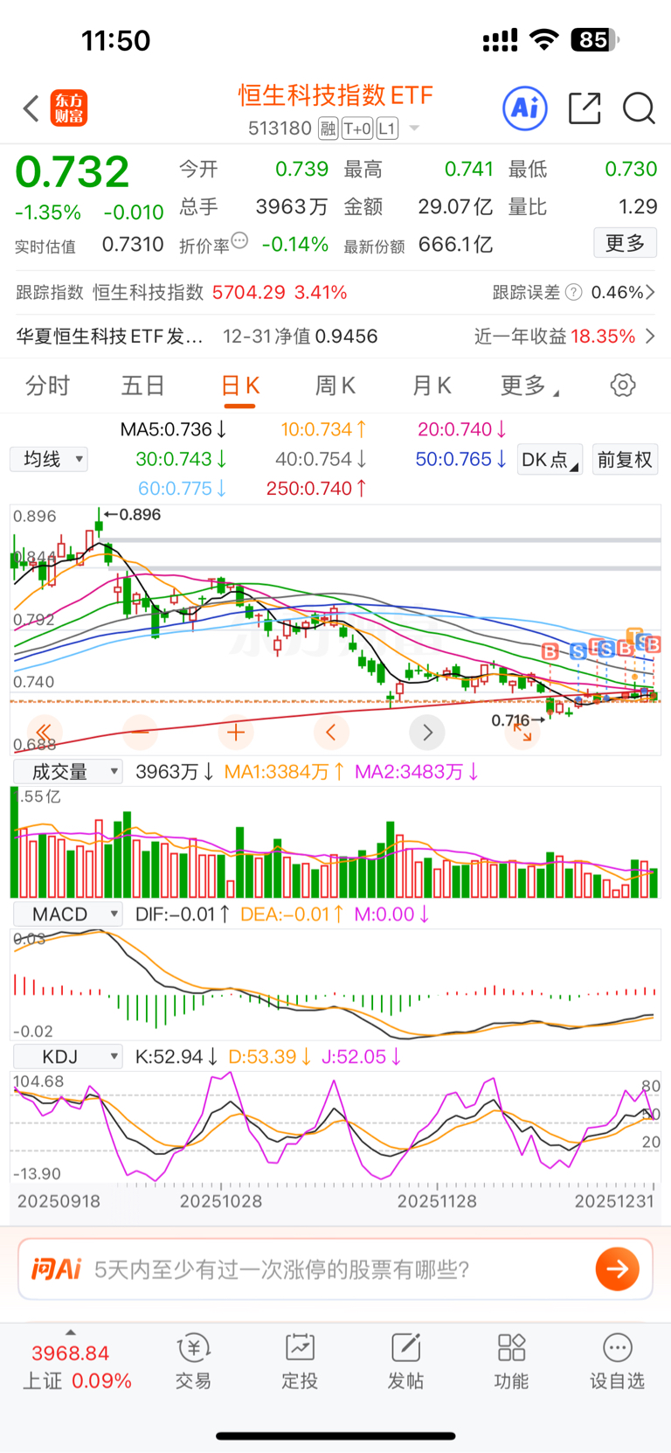Open chart settings gear icon
The height and width of the screenshot is (1453, 671).
tap(623, 385)
